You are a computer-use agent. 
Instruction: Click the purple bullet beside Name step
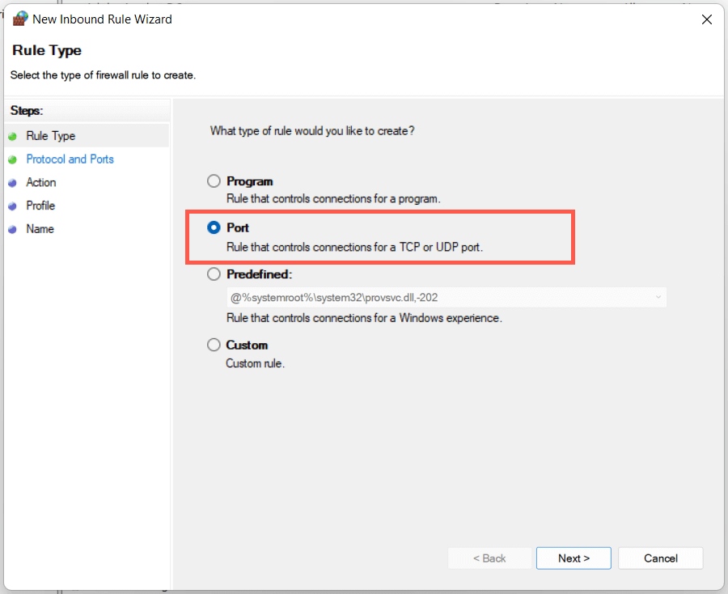point(12,229)
